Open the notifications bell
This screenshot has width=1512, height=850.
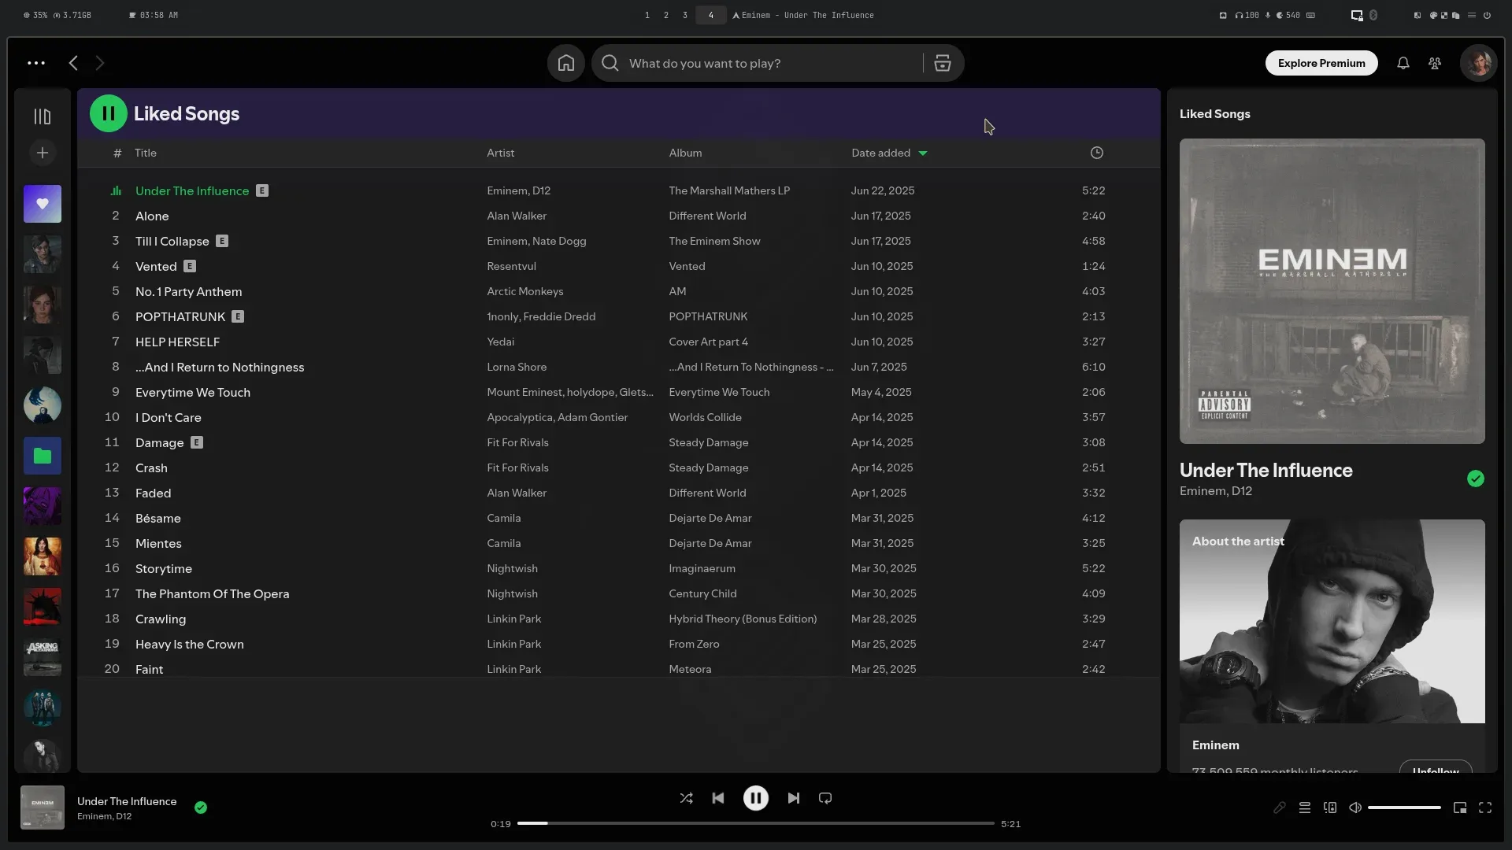[1403, 63]
